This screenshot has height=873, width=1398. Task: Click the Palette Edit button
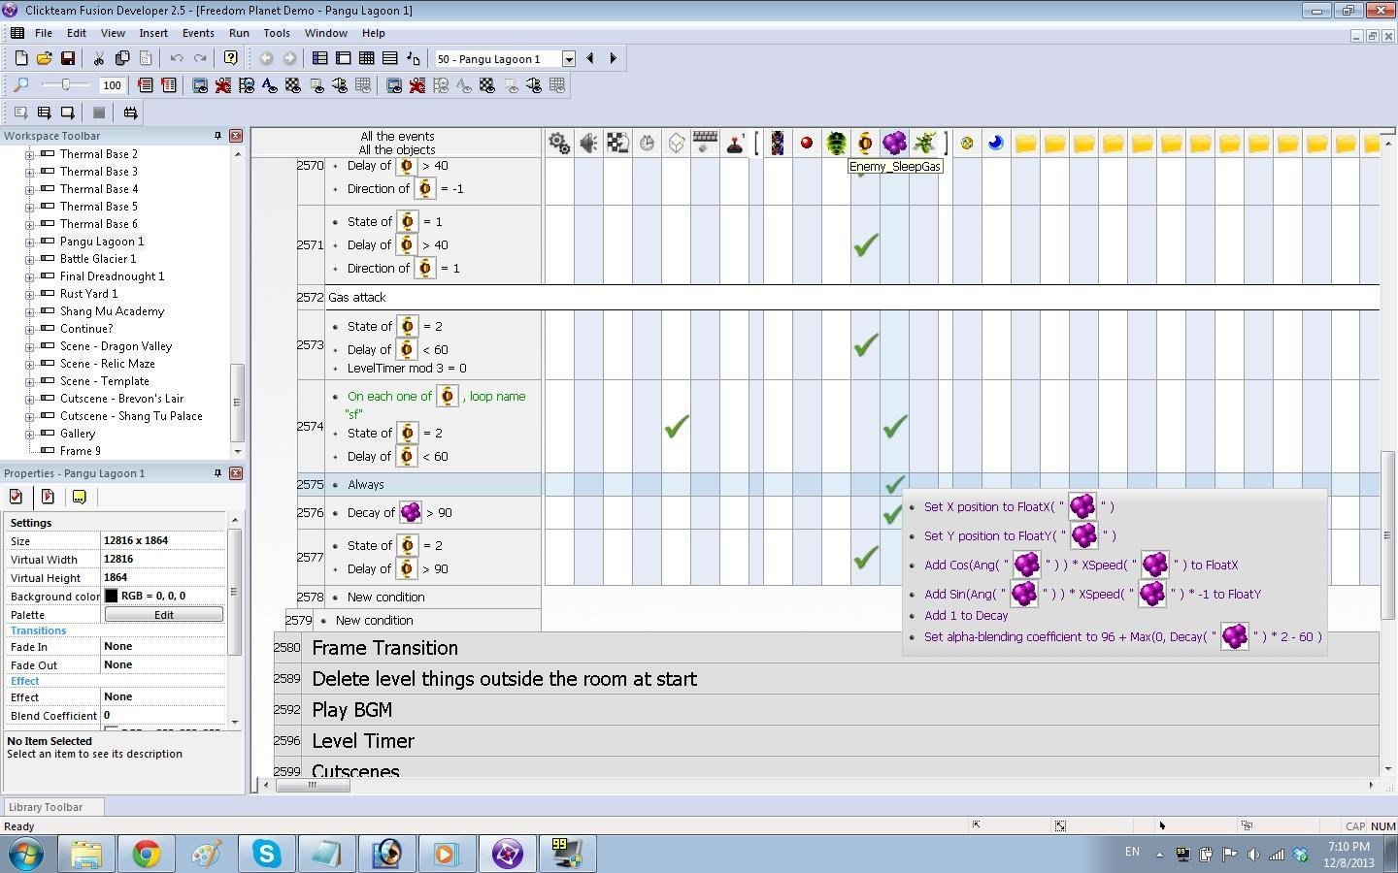(164, 615)
